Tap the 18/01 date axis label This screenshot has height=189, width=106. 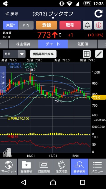(x=75, y=156)
